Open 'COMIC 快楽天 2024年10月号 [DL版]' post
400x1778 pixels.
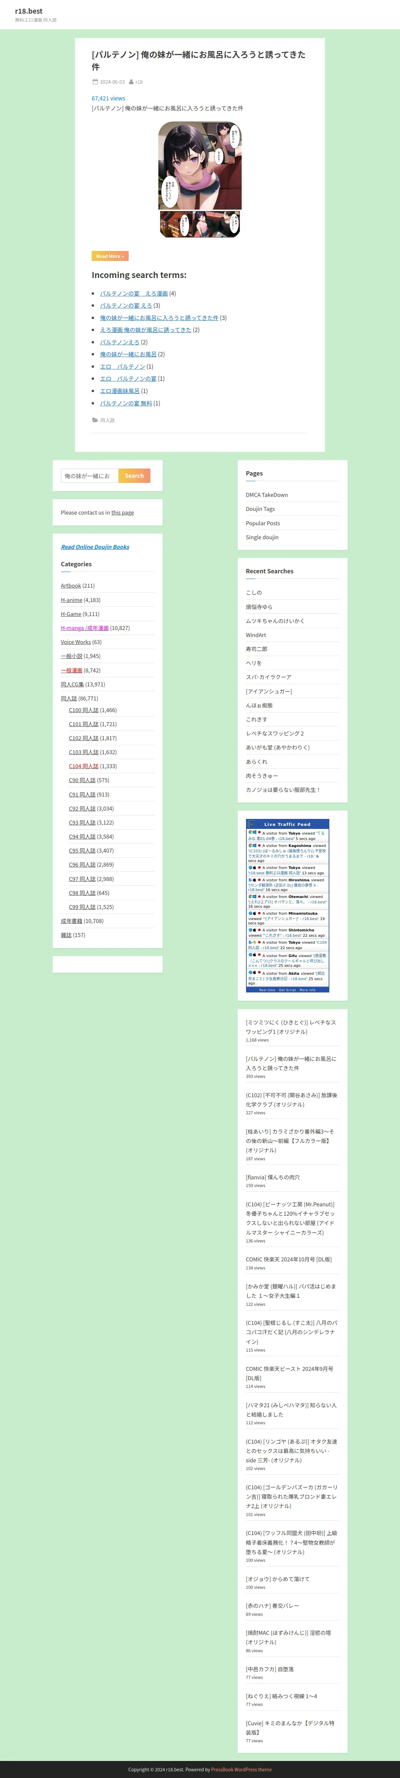coord(289,1260)
